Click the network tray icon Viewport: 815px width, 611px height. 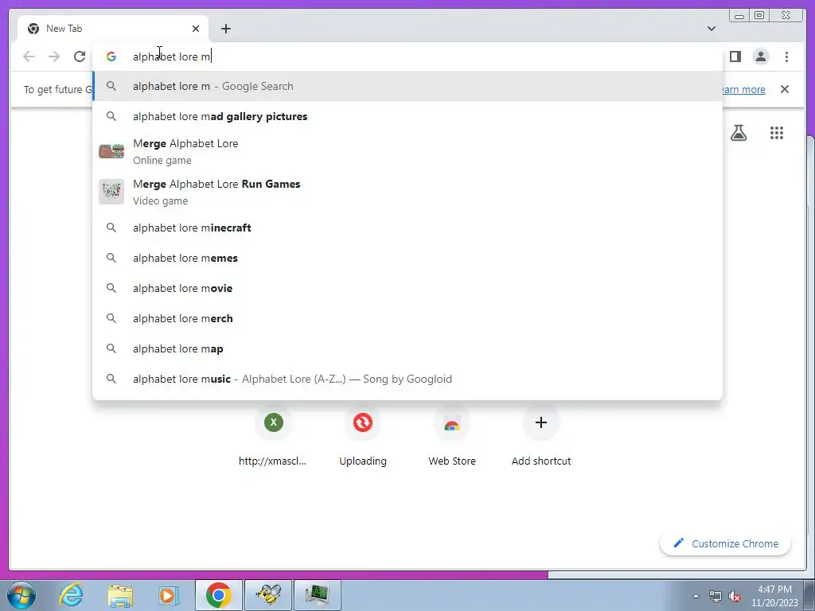pos(716,596)
